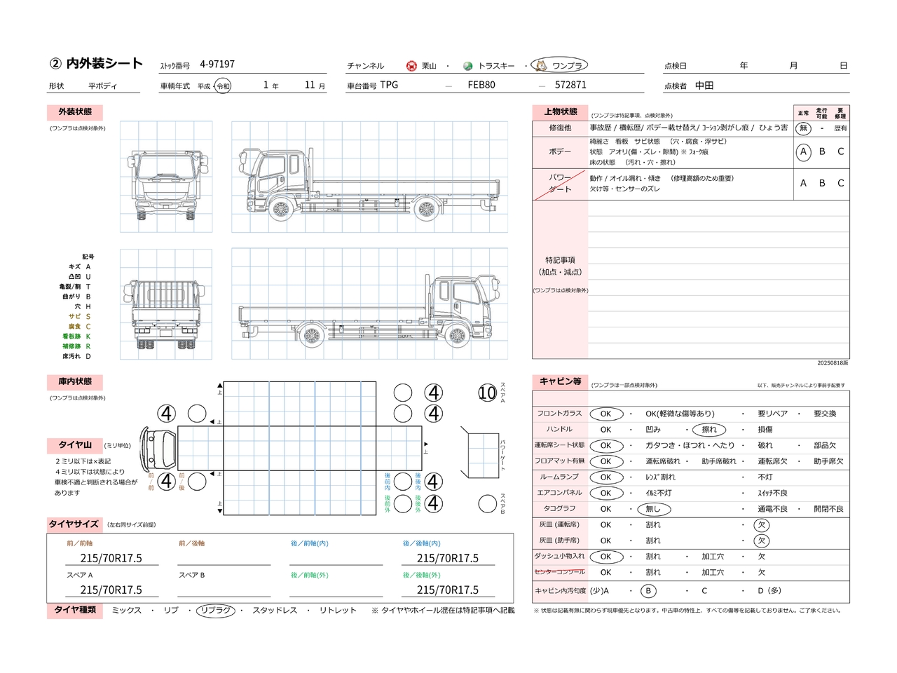Select the ワンプラ dog mascot icon
The image size is (897, 673).
(541, 66)
